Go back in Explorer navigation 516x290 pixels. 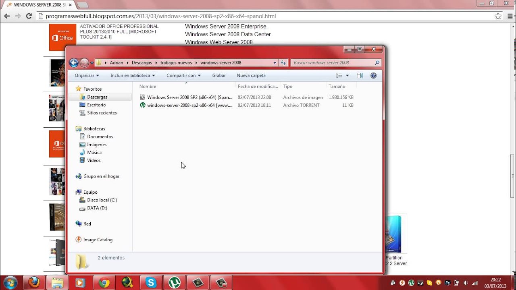tap(73, 63)
